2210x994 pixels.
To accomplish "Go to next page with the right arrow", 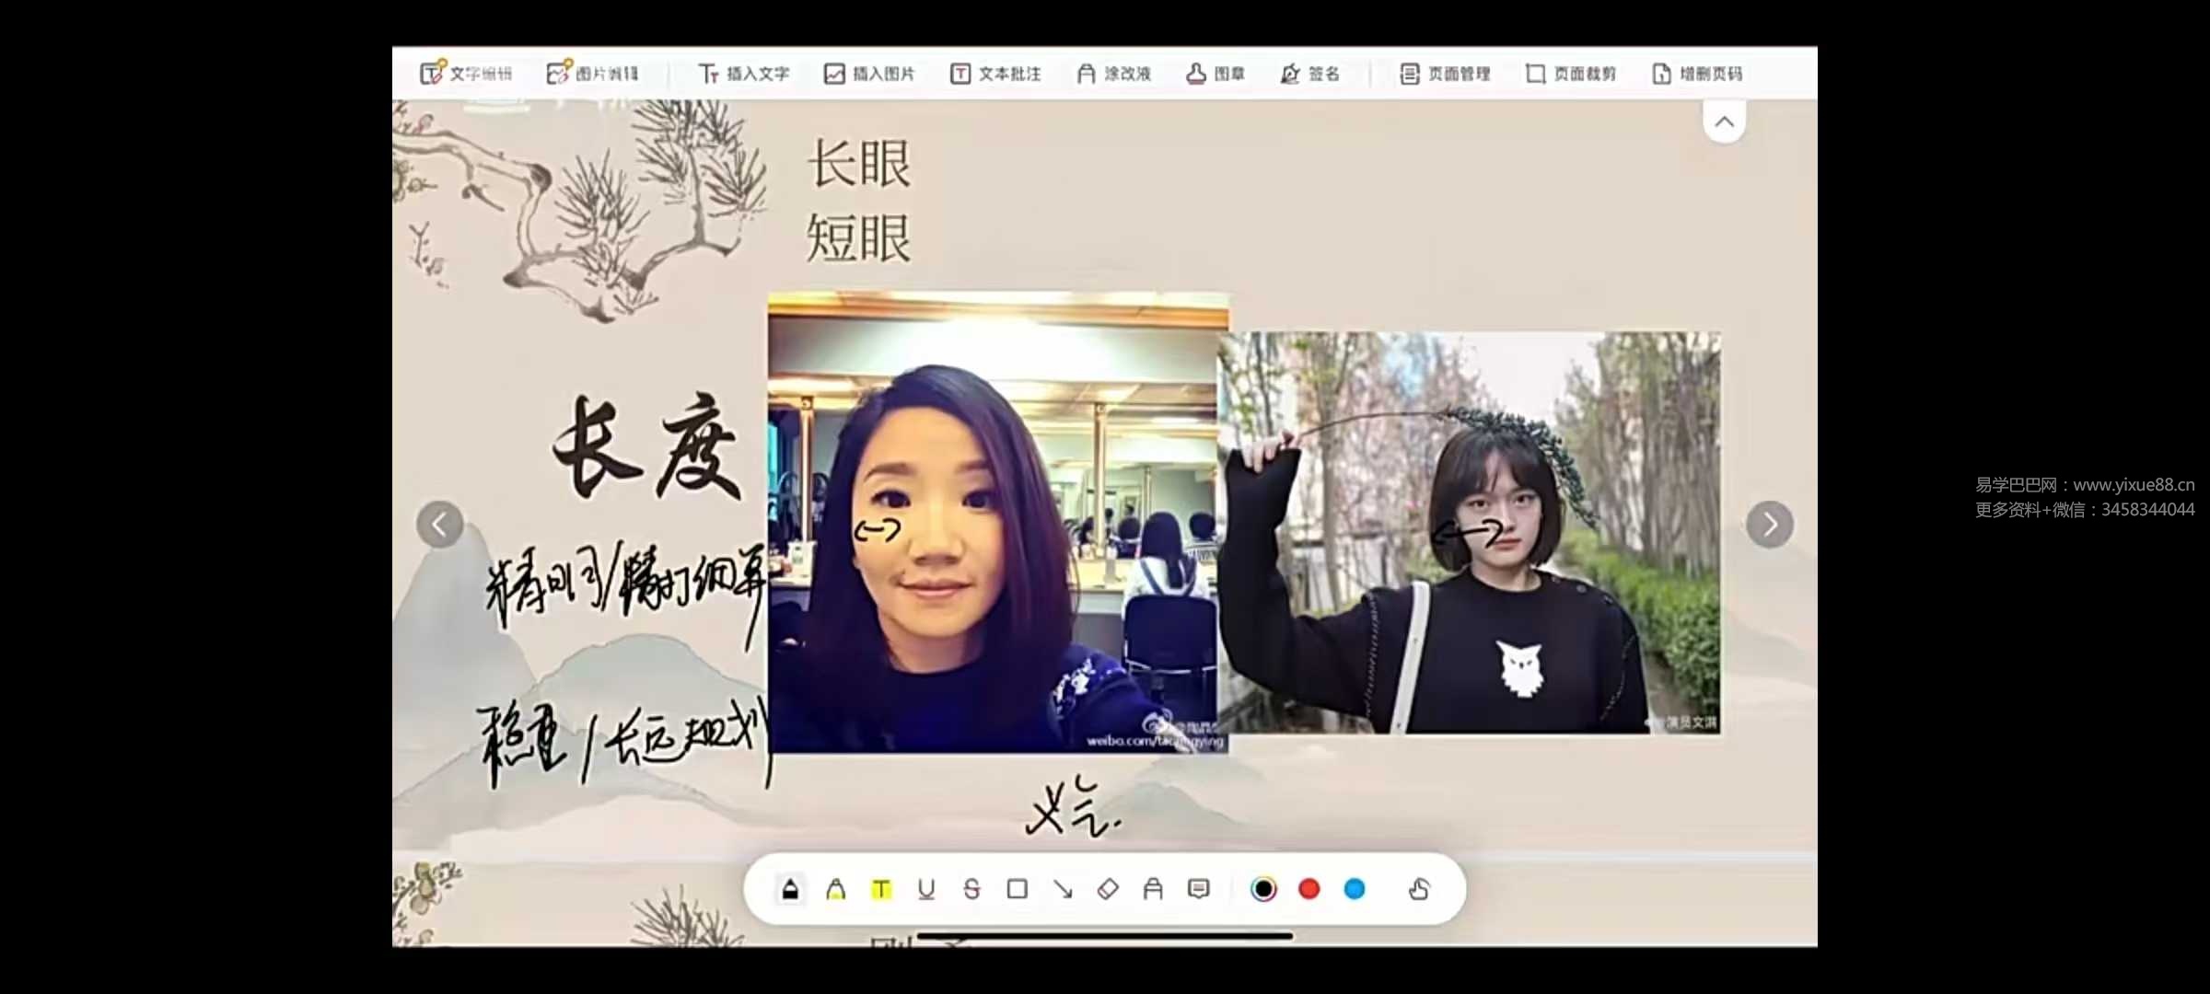I will 1769,525.
